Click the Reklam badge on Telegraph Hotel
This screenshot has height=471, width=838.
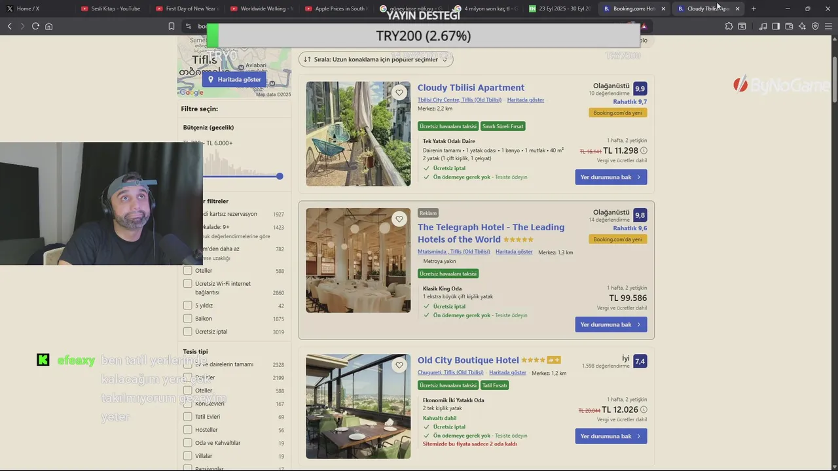428,213
